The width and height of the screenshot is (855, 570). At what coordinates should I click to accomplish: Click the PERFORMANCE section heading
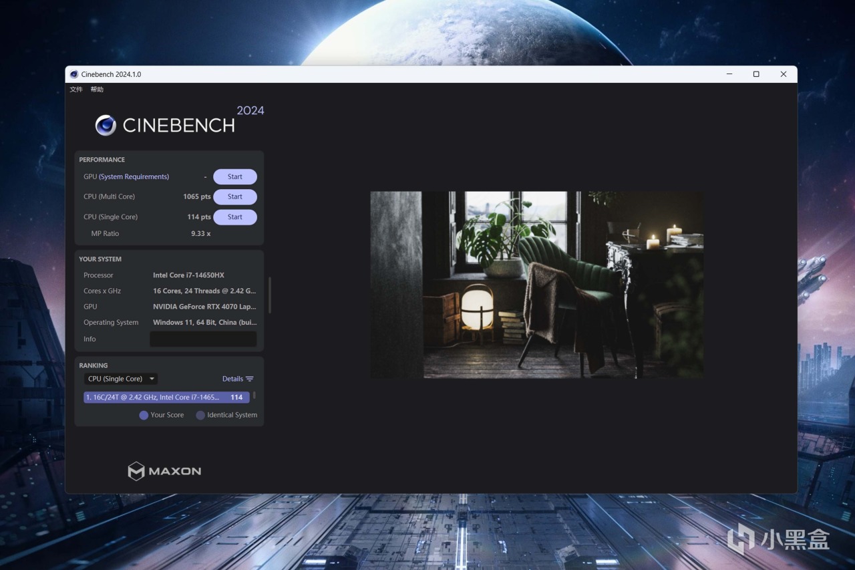[102, 160]
